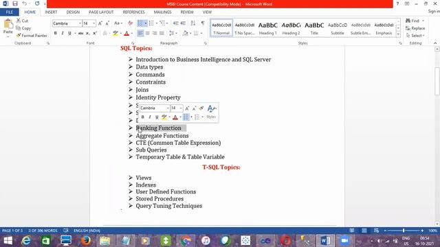Toggle Superscript formatting in the ribbon

(x=95, y=34)
